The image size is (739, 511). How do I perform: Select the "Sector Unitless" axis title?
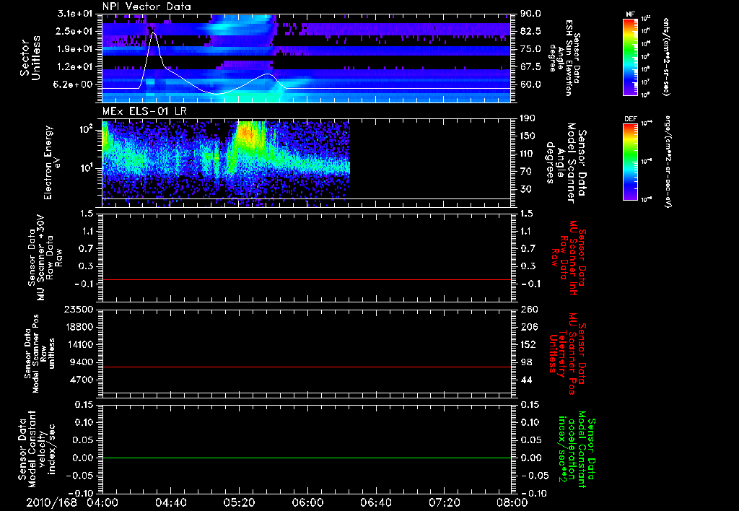coord(30,58)
